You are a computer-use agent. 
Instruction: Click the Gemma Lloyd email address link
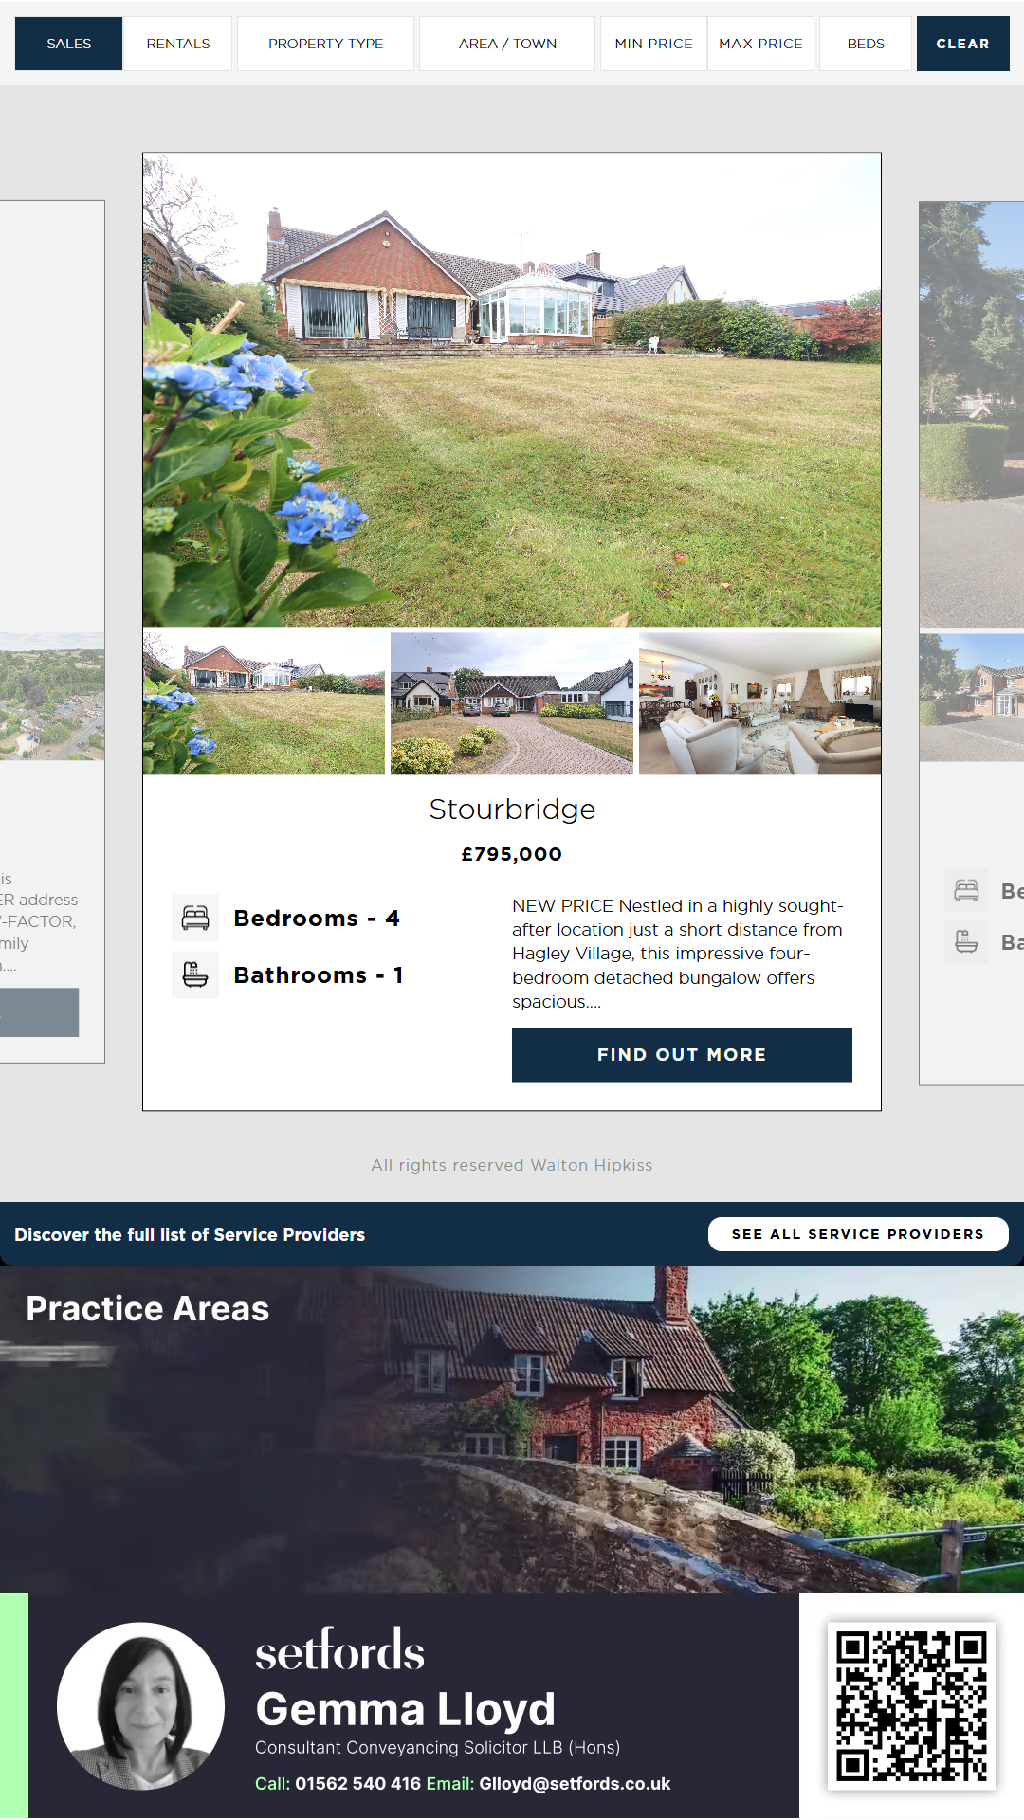coord(575,1784)
